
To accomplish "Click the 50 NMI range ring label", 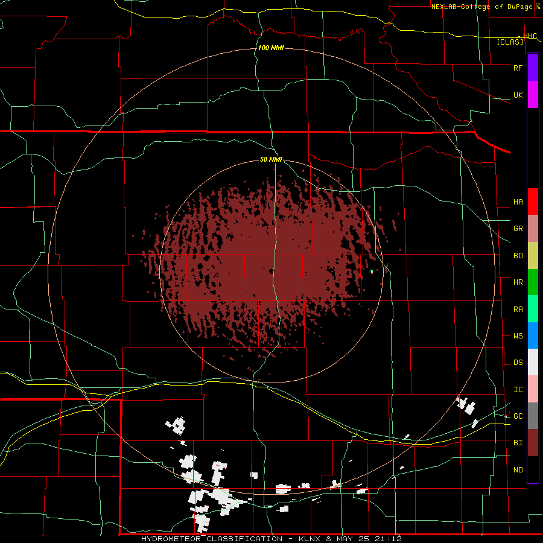I will click(271, 159).
